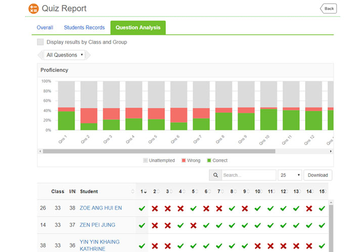The width and height of the screenshot is (364, 252).
Task: Switch to the Overall tab
Action: click(45, 28)
